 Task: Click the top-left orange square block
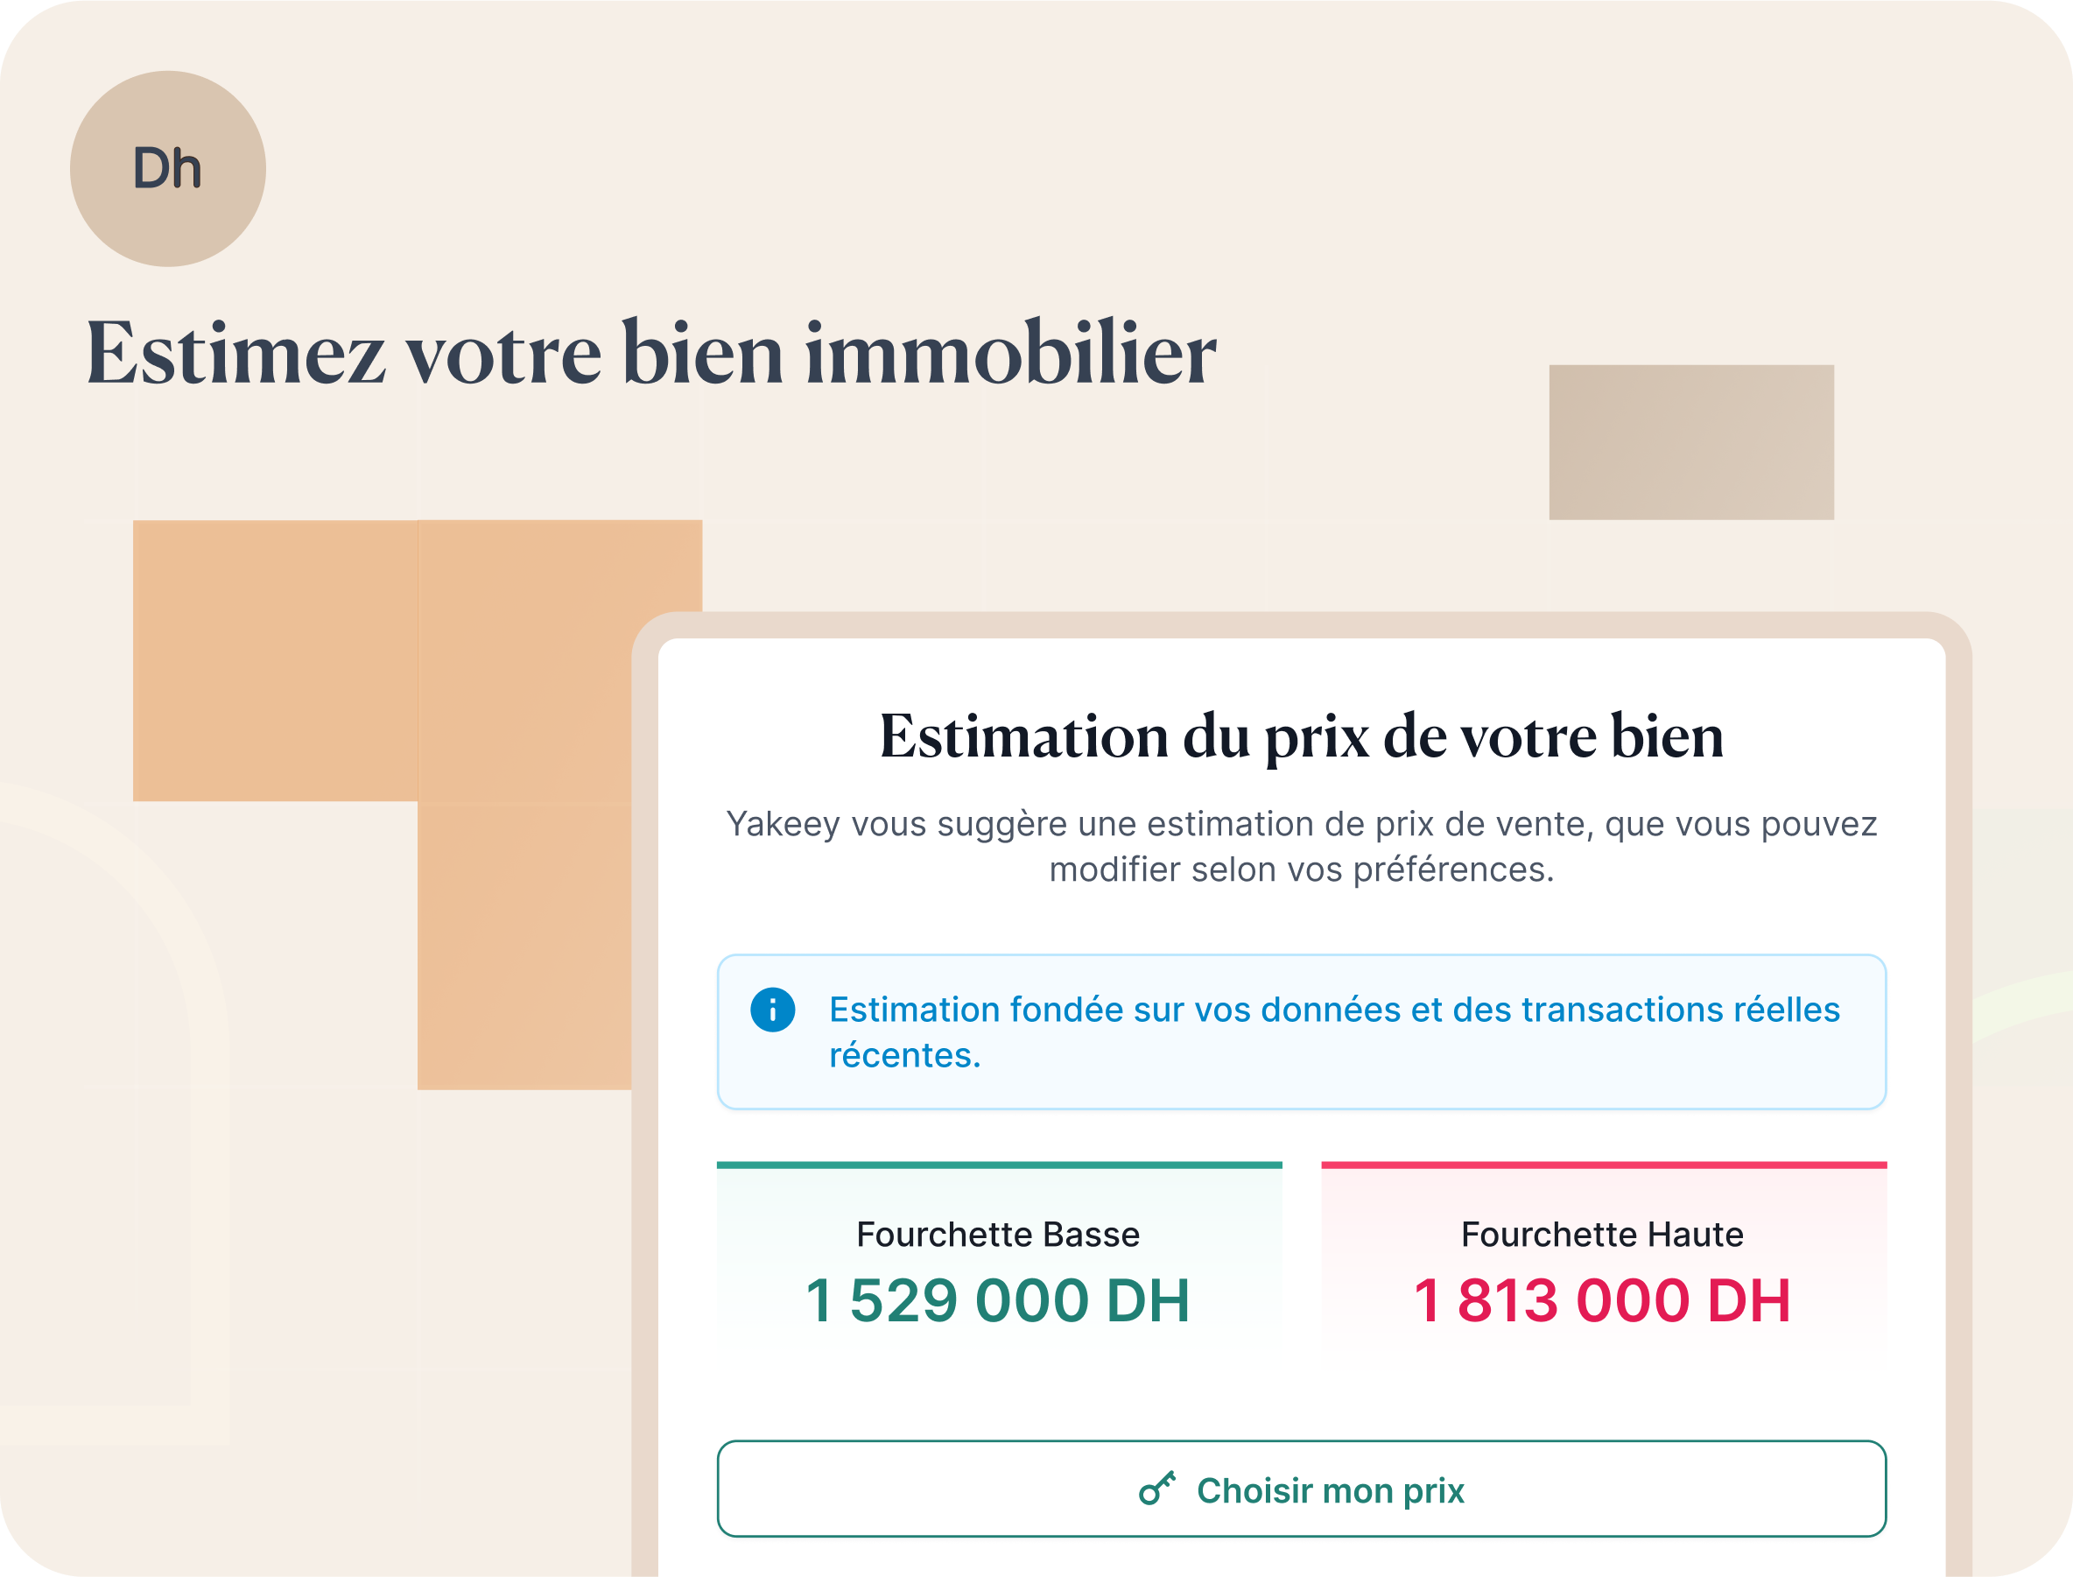(x=275, y=660)
